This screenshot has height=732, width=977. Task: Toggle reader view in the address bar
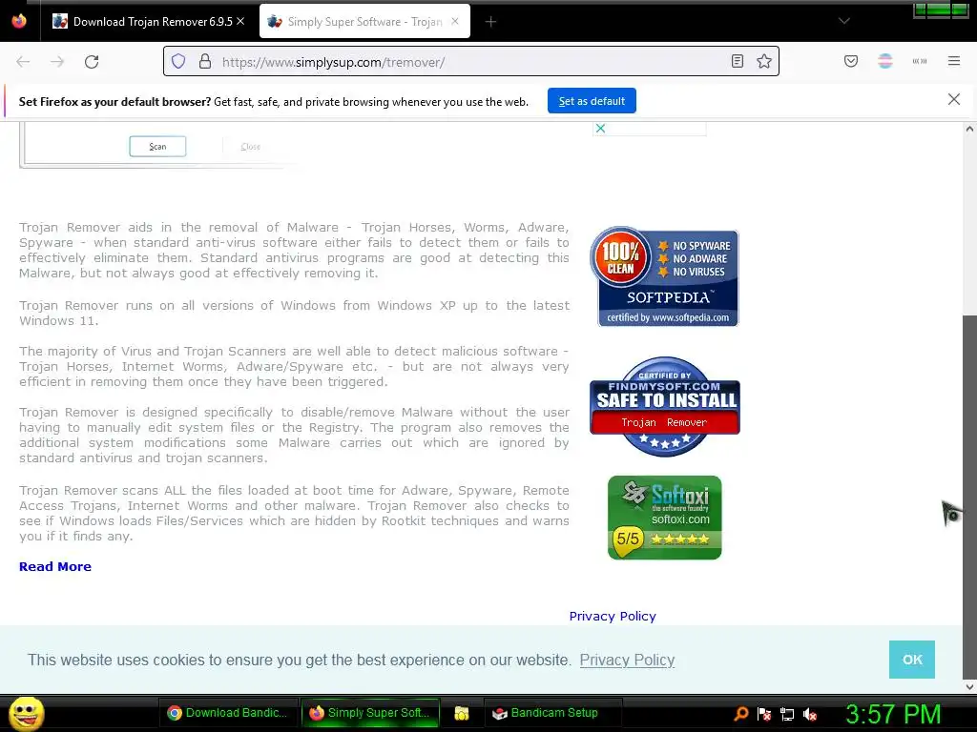click(738, 61)
